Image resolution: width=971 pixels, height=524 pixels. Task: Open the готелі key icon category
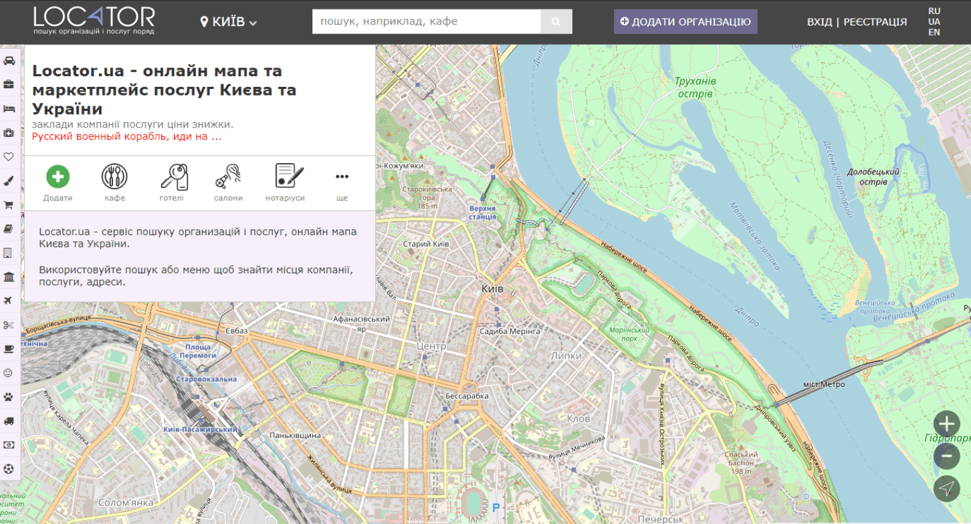[172, 176]
